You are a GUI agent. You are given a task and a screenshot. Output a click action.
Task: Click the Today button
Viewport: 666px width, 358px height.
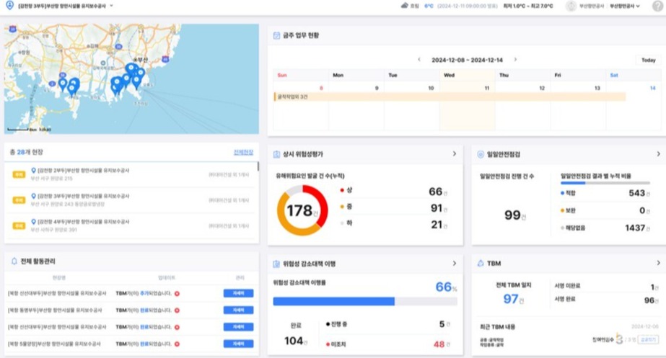click(x=648, y=61)
